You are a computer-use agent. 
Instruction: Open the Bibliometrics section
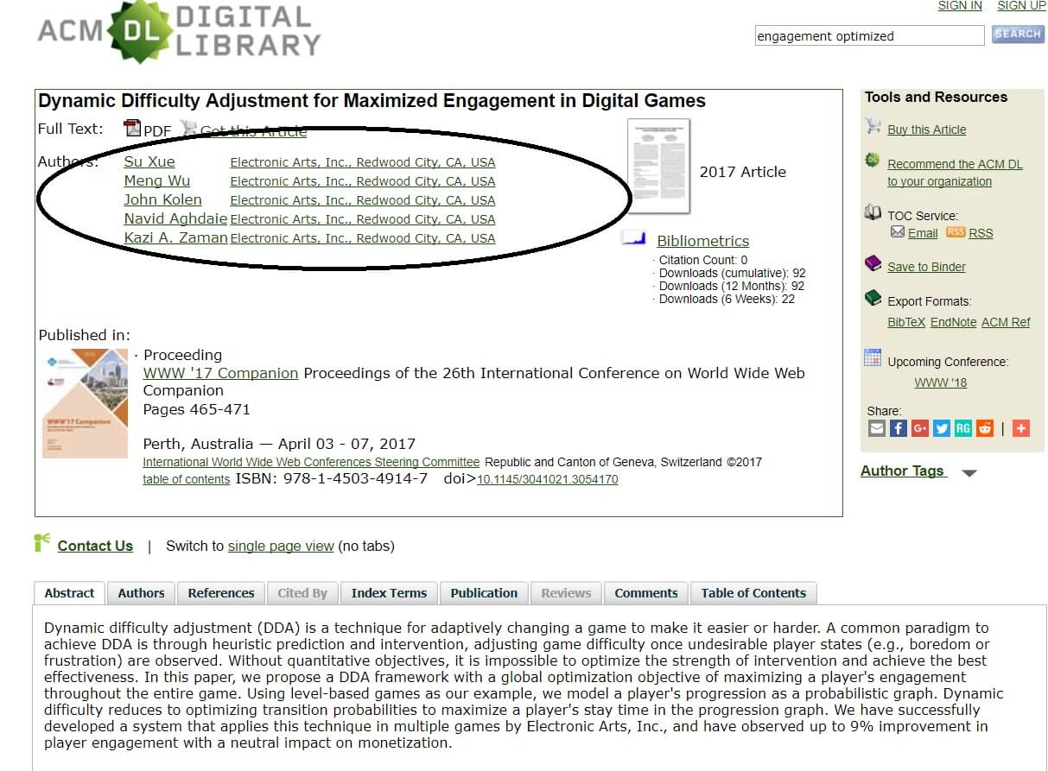[x=702, y=241]
